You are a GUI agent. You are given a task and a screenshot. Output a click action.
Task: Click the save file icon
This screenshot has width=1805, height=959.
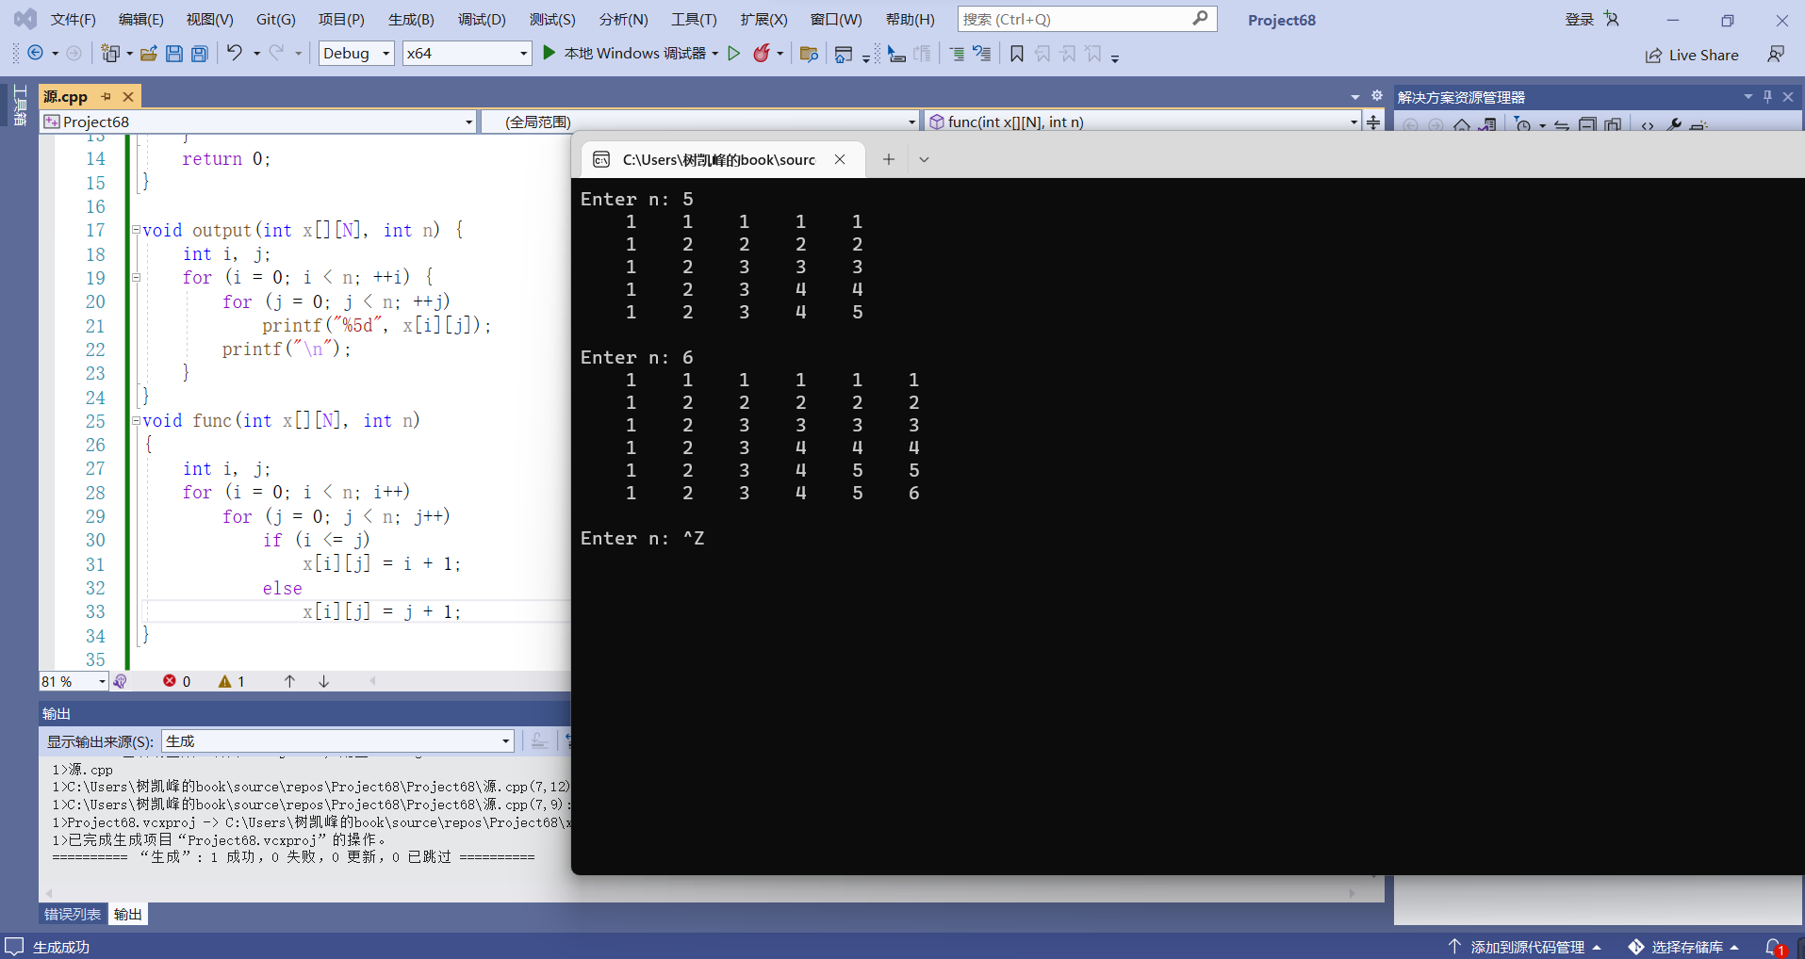(173, 54)
